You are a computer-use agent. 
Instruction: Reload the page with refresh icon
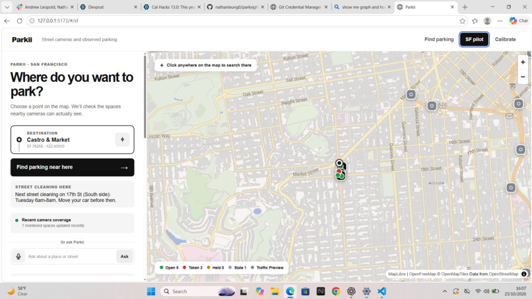(19, 20)
